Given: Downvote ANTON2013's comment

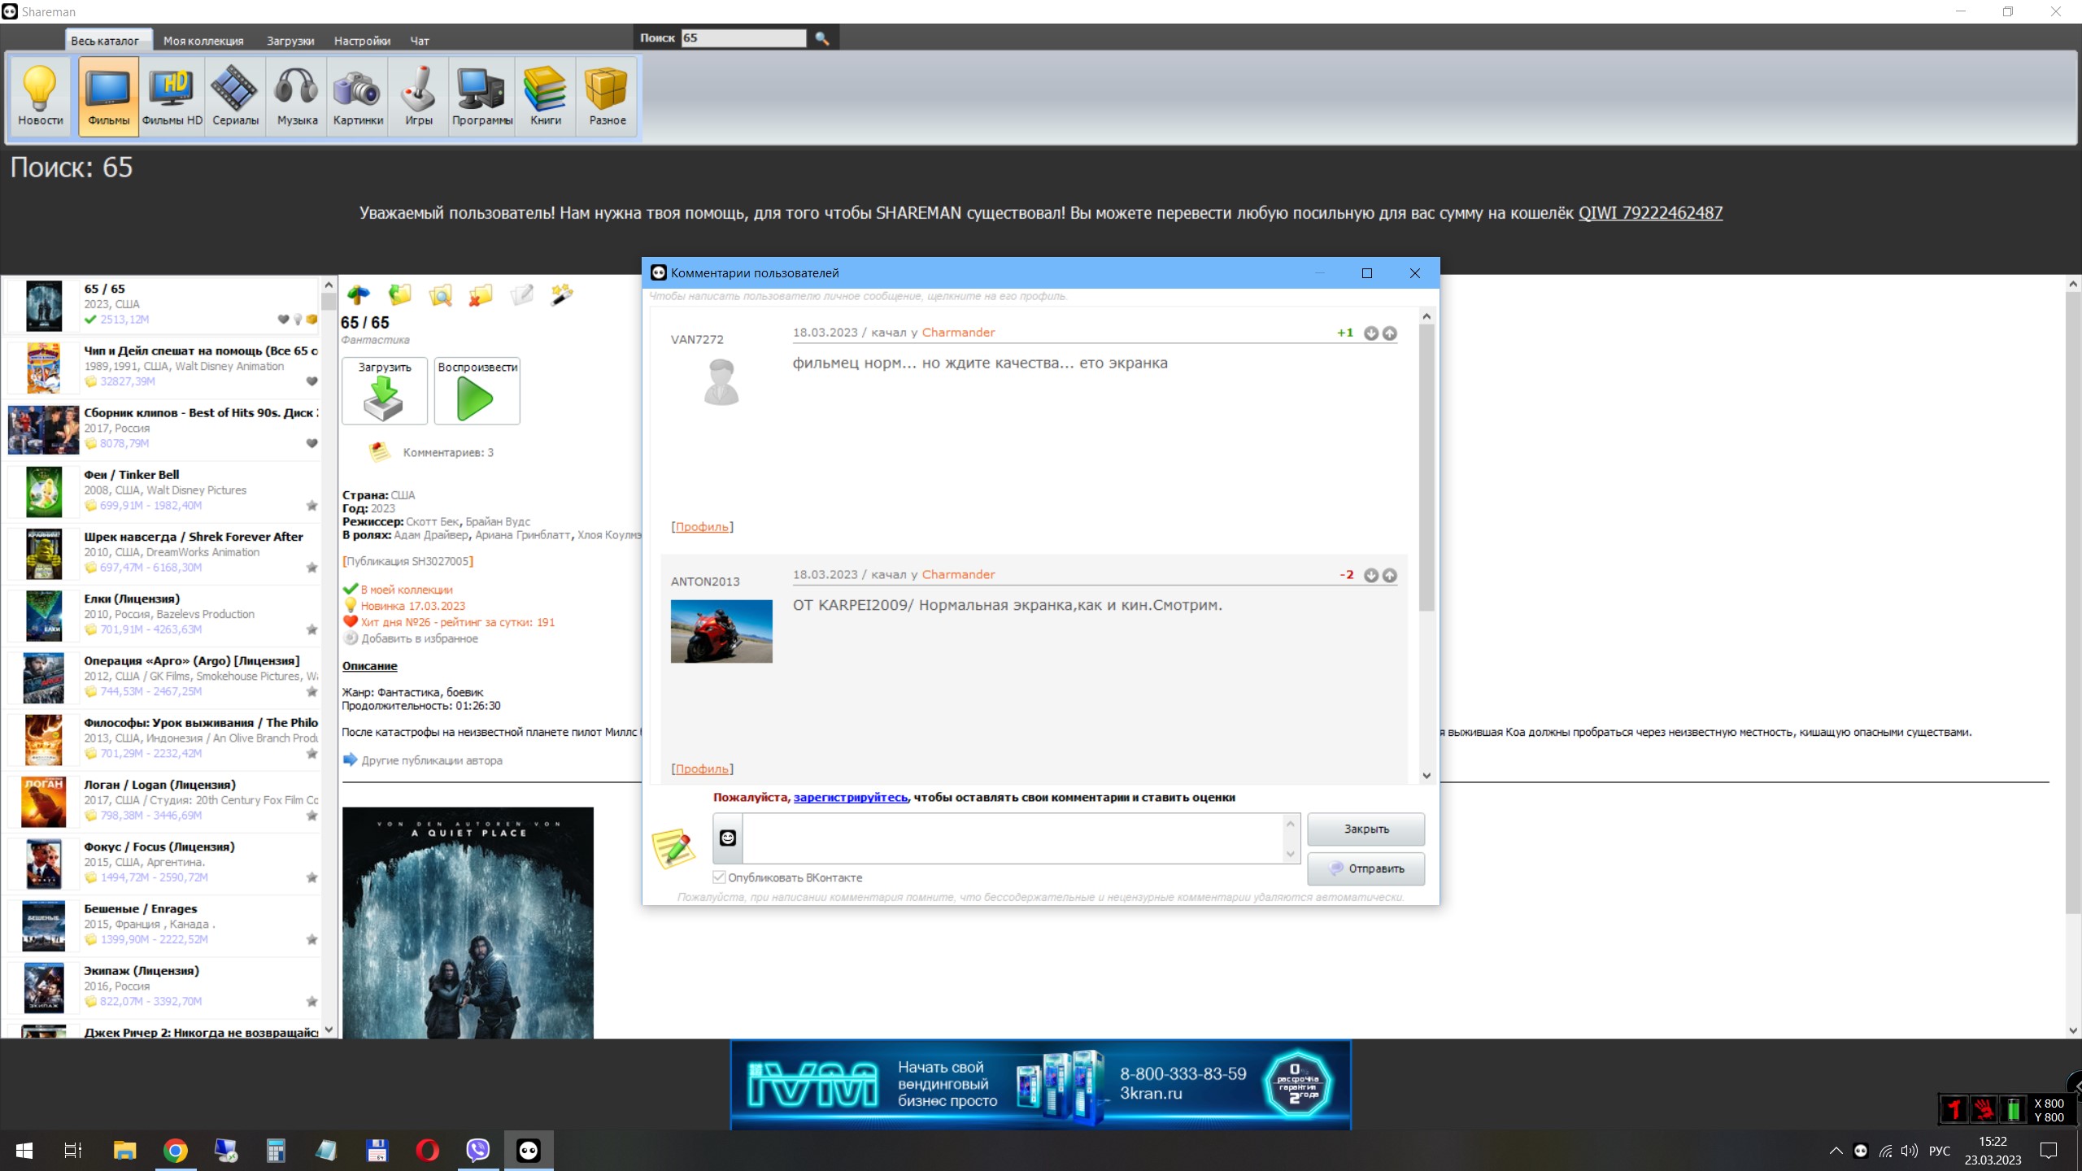Looking at the screenshot, I should (x=1371, y=576).
